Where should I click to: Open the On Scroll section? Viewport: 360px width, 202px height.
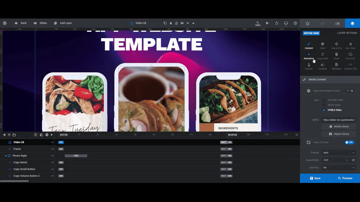350,56
